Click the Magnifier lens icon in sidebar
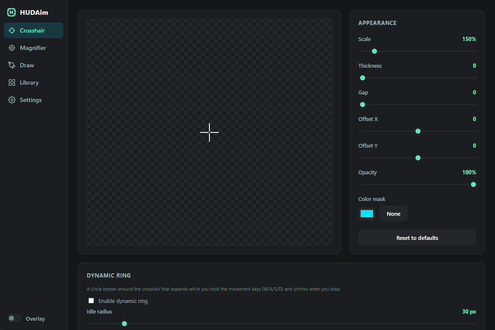 click(12, 48)
